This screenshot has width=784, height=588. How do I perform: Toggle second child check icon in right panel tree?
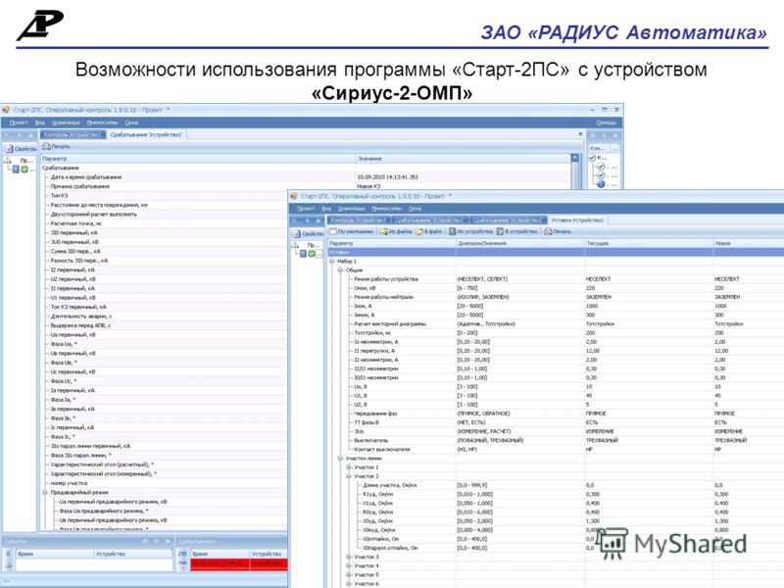click(601, 175)
